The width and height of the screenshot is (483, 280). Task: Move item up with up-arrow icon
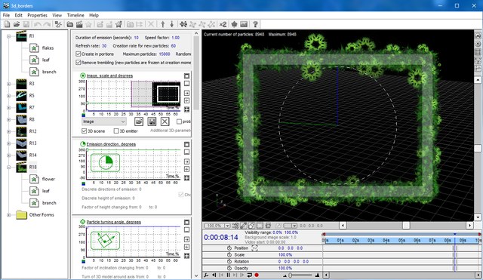(x=163, y=24)
